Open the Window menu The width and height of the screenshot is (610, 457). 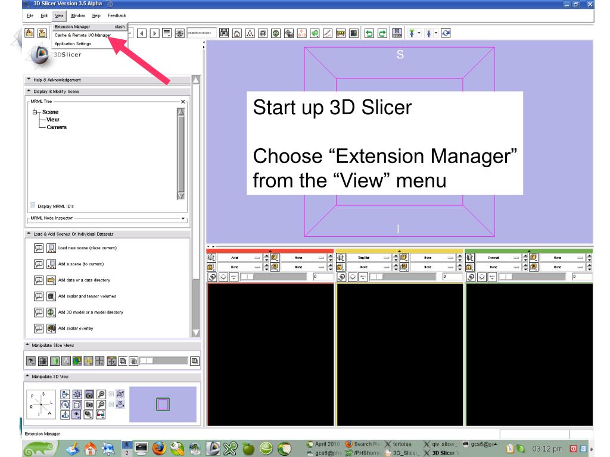coord(77,15)
